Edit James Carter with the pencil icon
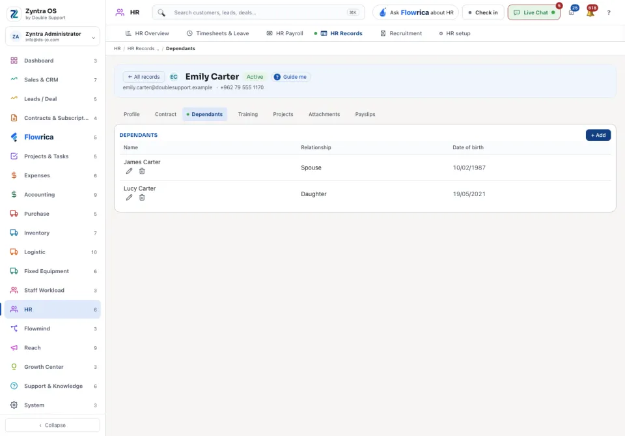 pyautogui.click(x=129, y=171)
